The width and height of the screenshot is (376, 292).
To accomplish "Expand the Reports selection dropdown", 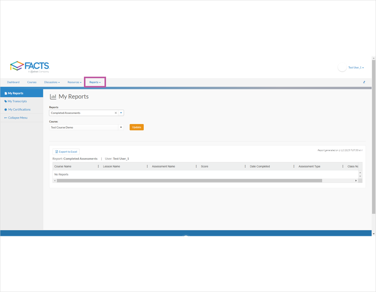I will click(121, 113).
